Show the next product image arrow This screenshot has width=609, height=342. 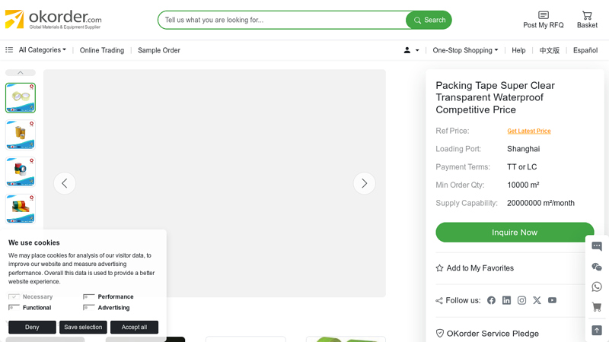tap(365, 183)
